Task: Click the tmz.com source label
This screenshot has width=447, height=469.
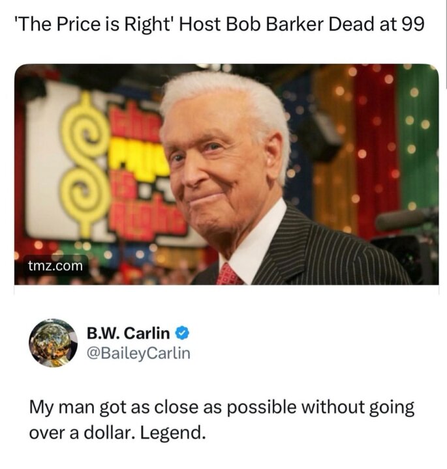Action: click(55, 266)
